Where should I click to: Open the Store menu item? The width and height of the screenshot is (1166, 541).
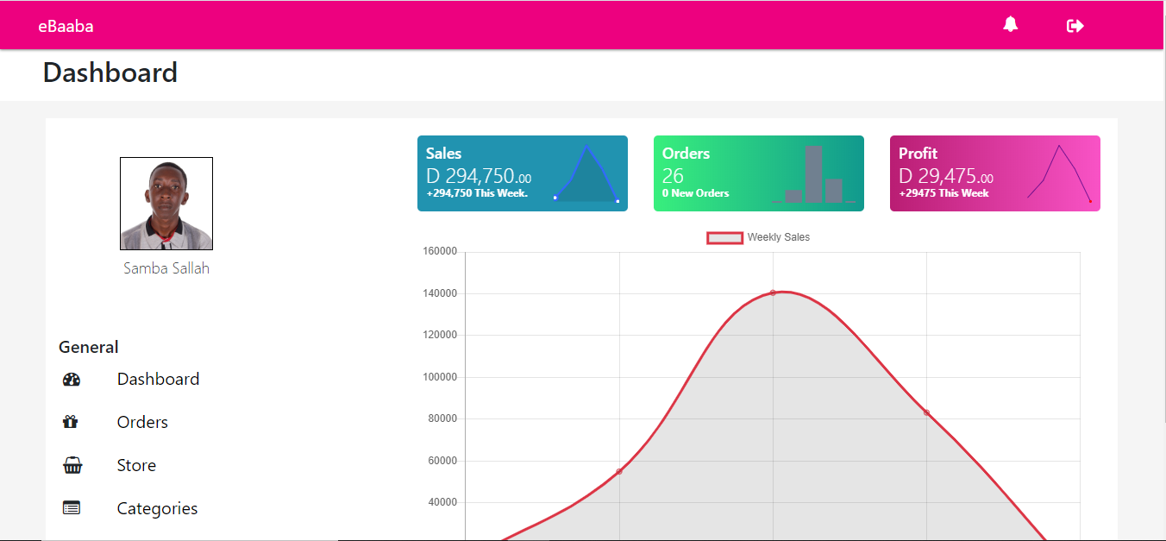[x=136, y=465]
